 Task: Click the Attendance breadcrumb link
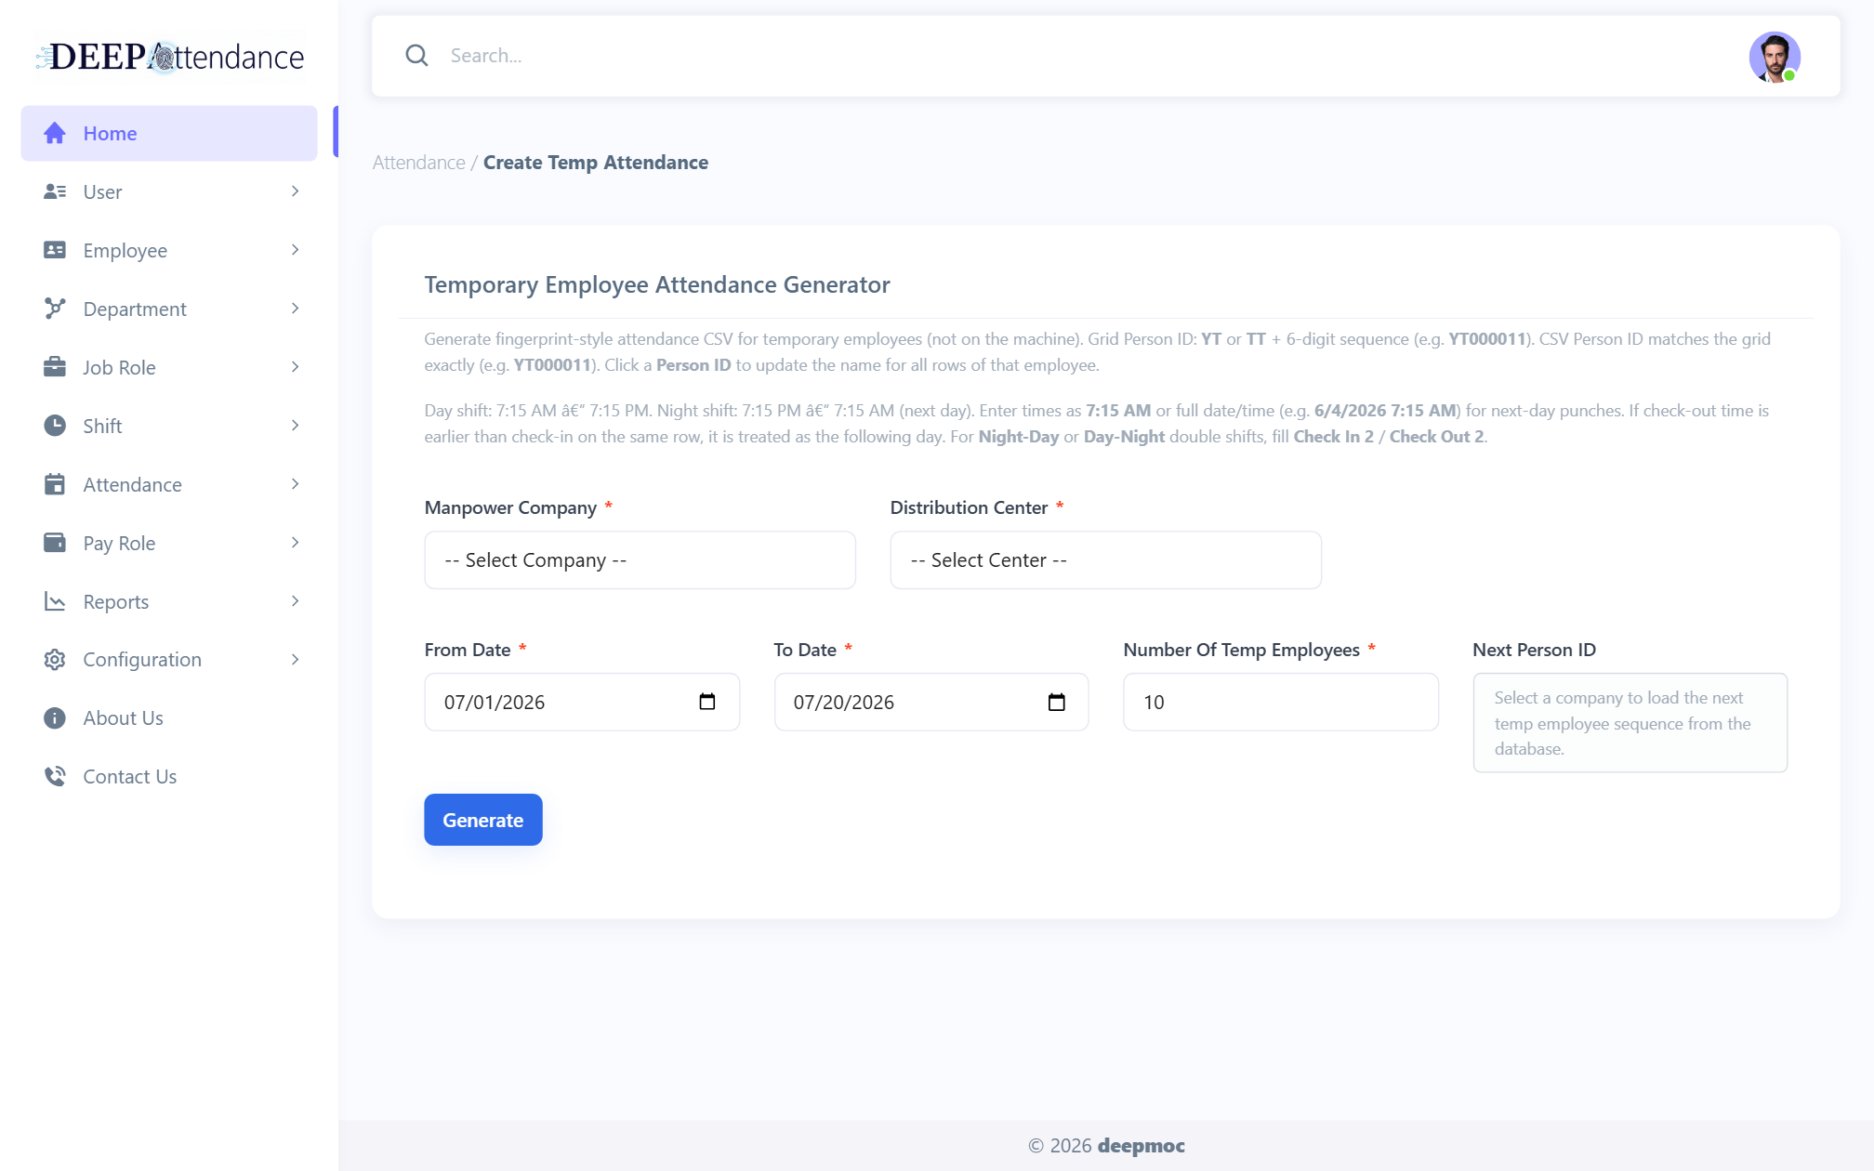tap(419, 163)
